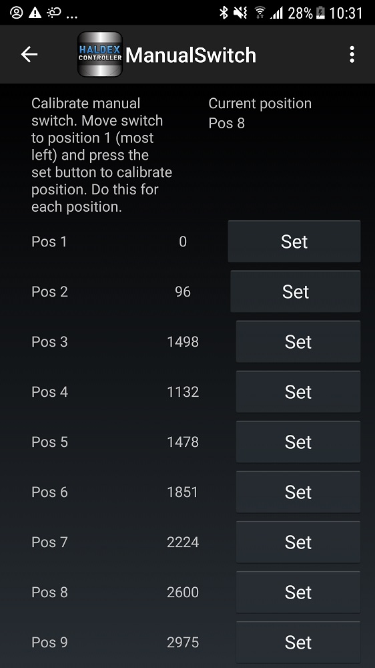Tap the Haldex Controller app logo
Viewport: 375px width, 668px height.
point(100,54)
